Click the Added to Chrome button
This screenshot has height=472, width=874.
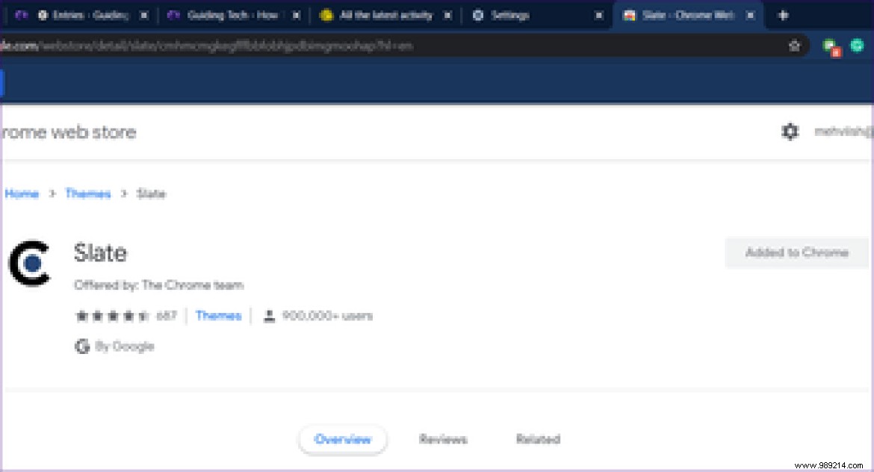796,252
